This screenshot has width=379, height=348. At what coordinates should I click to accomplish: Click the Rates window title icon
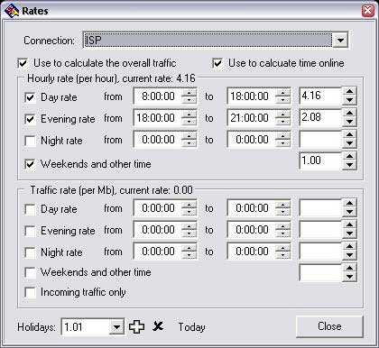(12, 11)
